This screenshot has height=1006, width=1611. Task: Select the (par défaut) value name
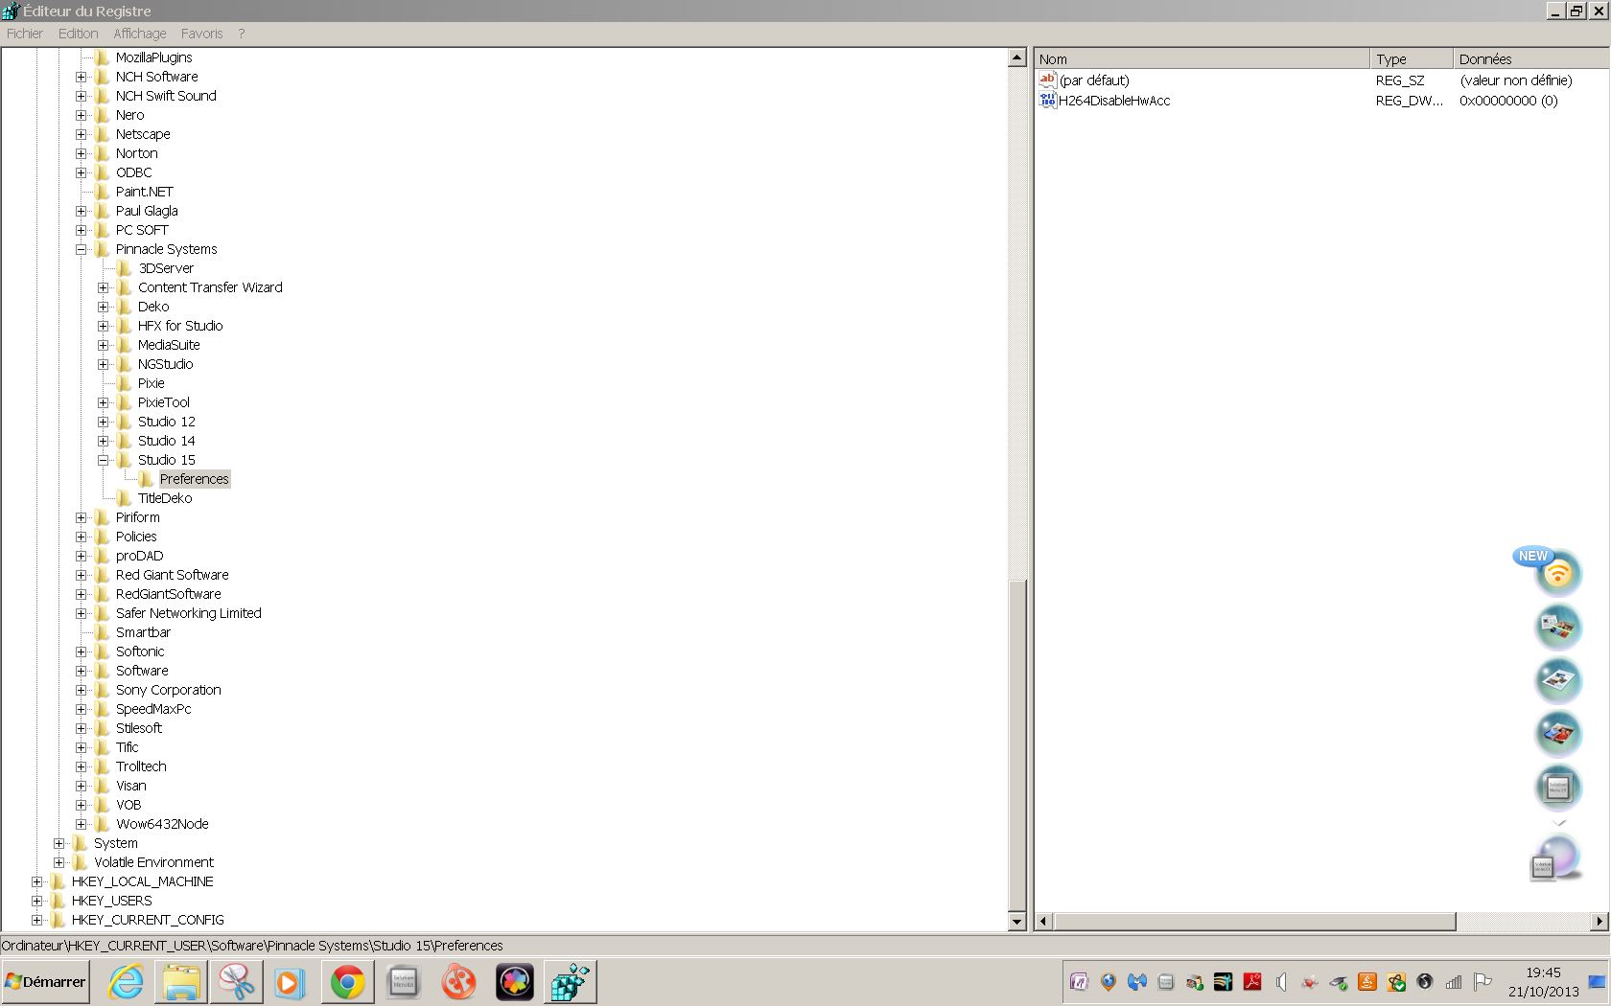(x=1094, y=80)
